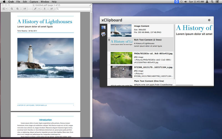Click the xClipboard settings gear icon
Image resolution: width=222 pixels, height=139 pixels.
(209, 20)
